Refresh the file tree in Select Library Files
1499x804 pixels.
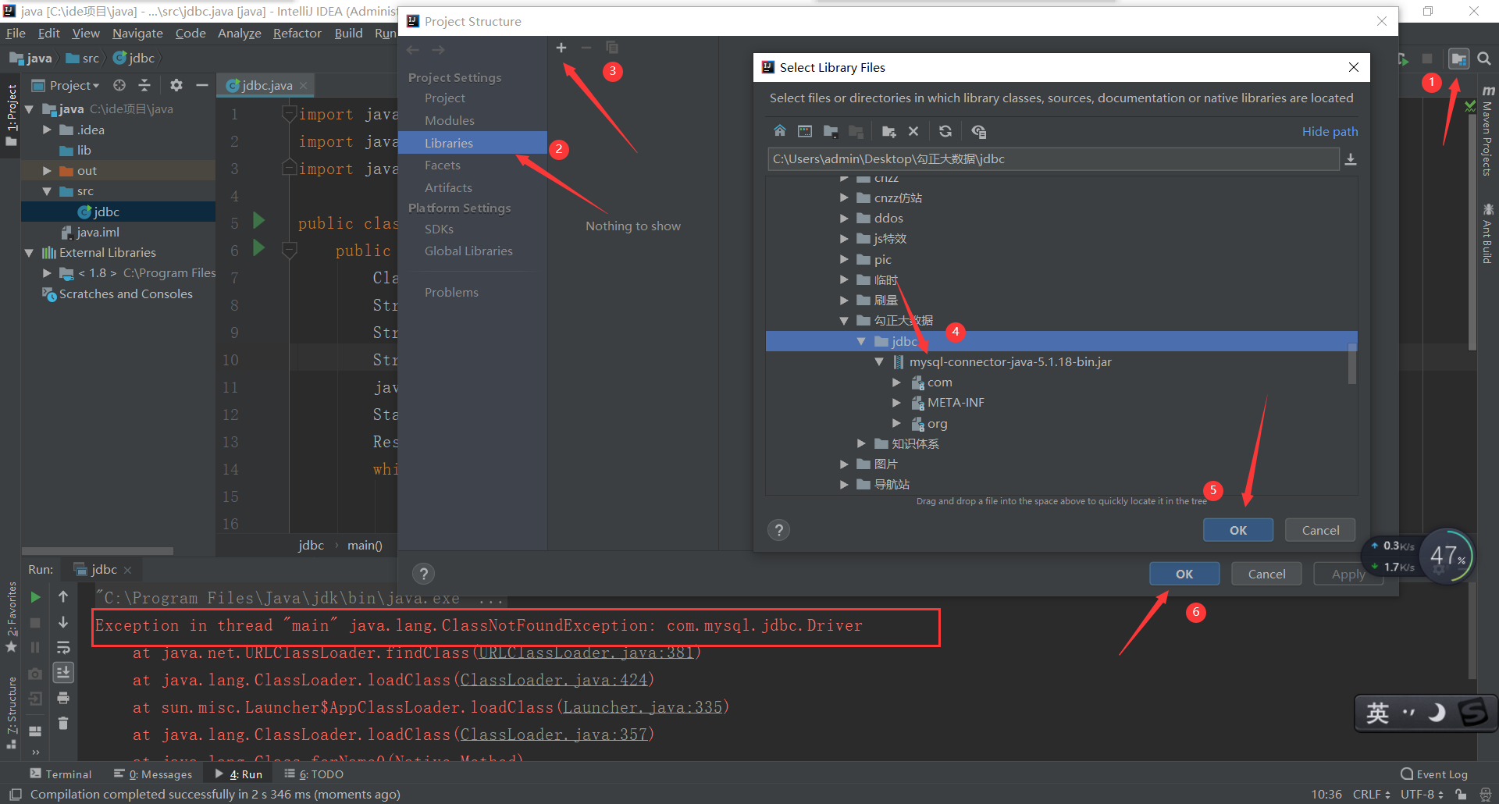pyautogui.click(x=945, y=131)
